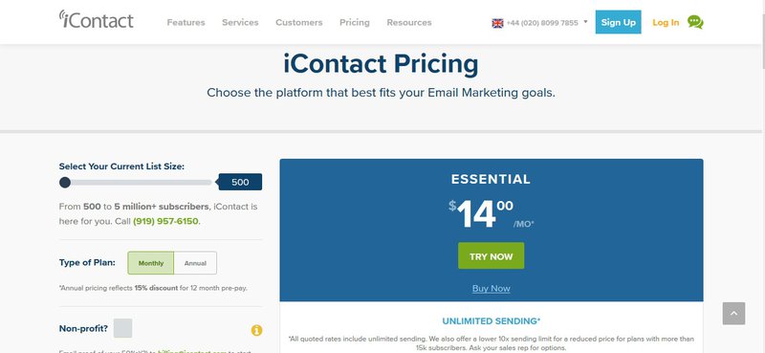Screen dimensions: 765x353
Task: Open the Customers menu
Action: 299,22
